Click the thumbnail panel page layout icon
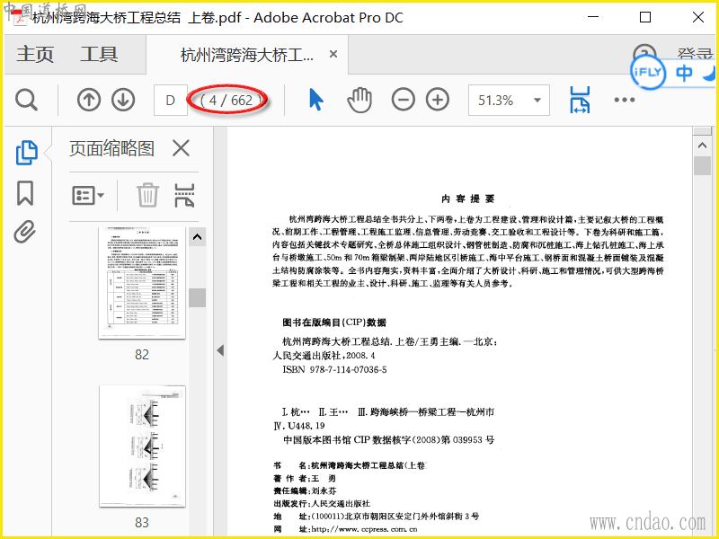The height and width of the screenshot is (539, 719). pyautogui.click(x=184, y=195)
